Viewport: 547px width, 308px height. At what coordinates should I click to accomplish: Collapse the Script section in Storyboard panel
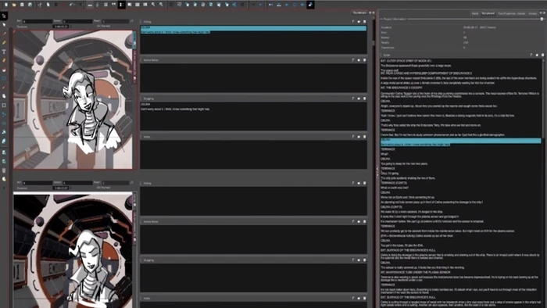coord(381,56)
